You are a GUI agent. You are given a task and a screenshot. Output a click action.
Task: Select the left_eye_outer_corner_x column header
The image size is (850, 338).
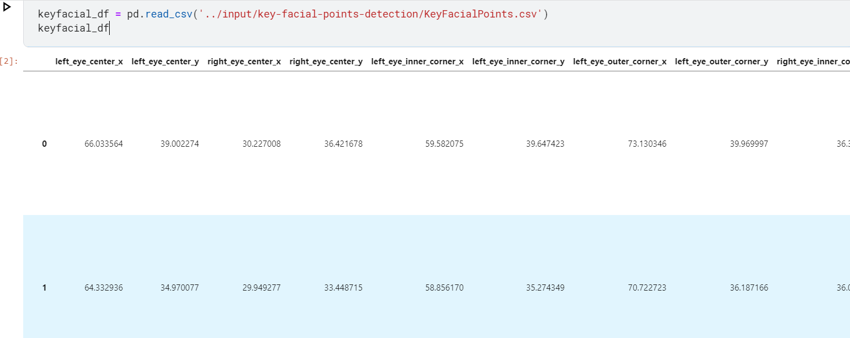point(619,61)
